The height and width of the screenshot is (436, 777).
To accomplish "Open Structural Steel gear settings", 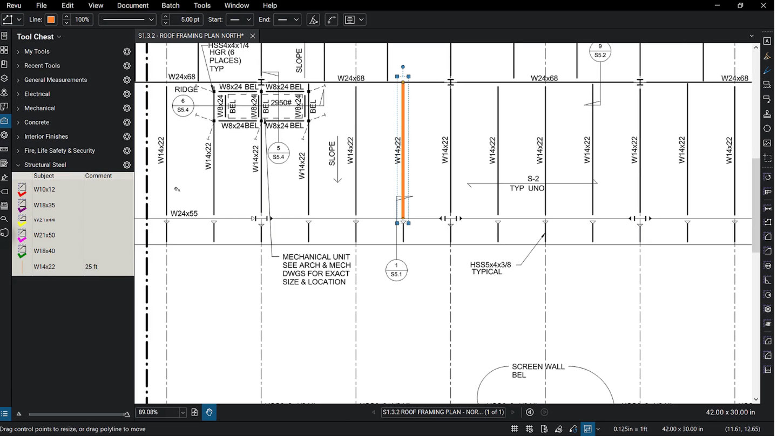I will 127,165.
